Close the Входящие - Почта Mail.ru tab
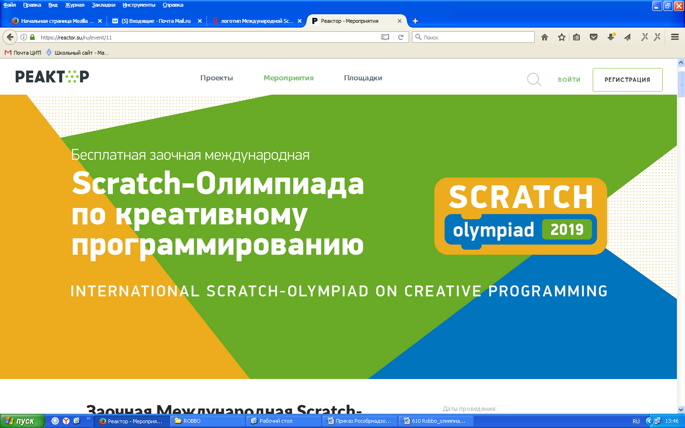This screenshot has width=685, height=428. point(200,21)
